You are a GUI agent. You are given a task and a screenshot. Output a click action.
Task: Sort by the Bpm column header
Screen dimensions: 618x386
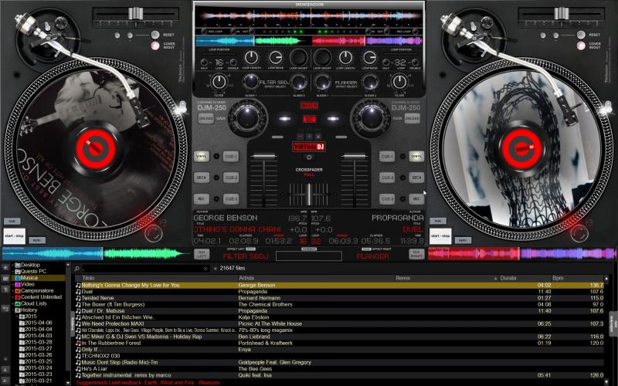click(558, 278)
